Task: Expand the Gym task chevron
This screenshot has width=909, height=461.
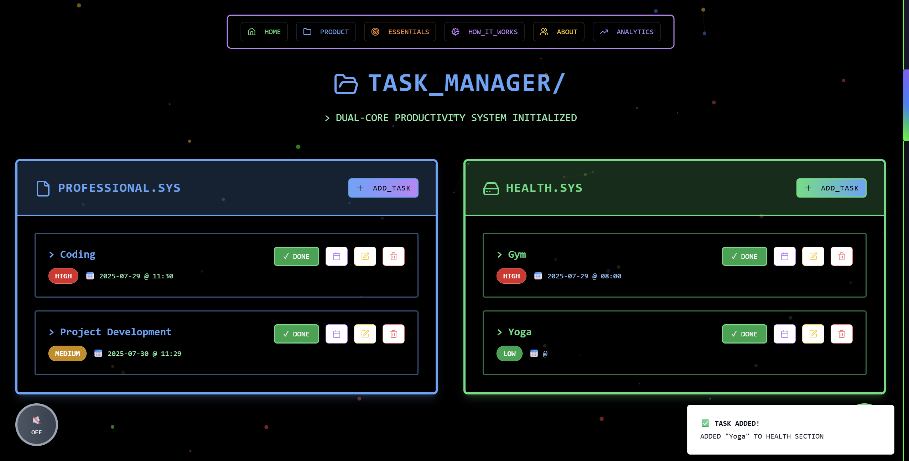Action: (x=499, y=255)
